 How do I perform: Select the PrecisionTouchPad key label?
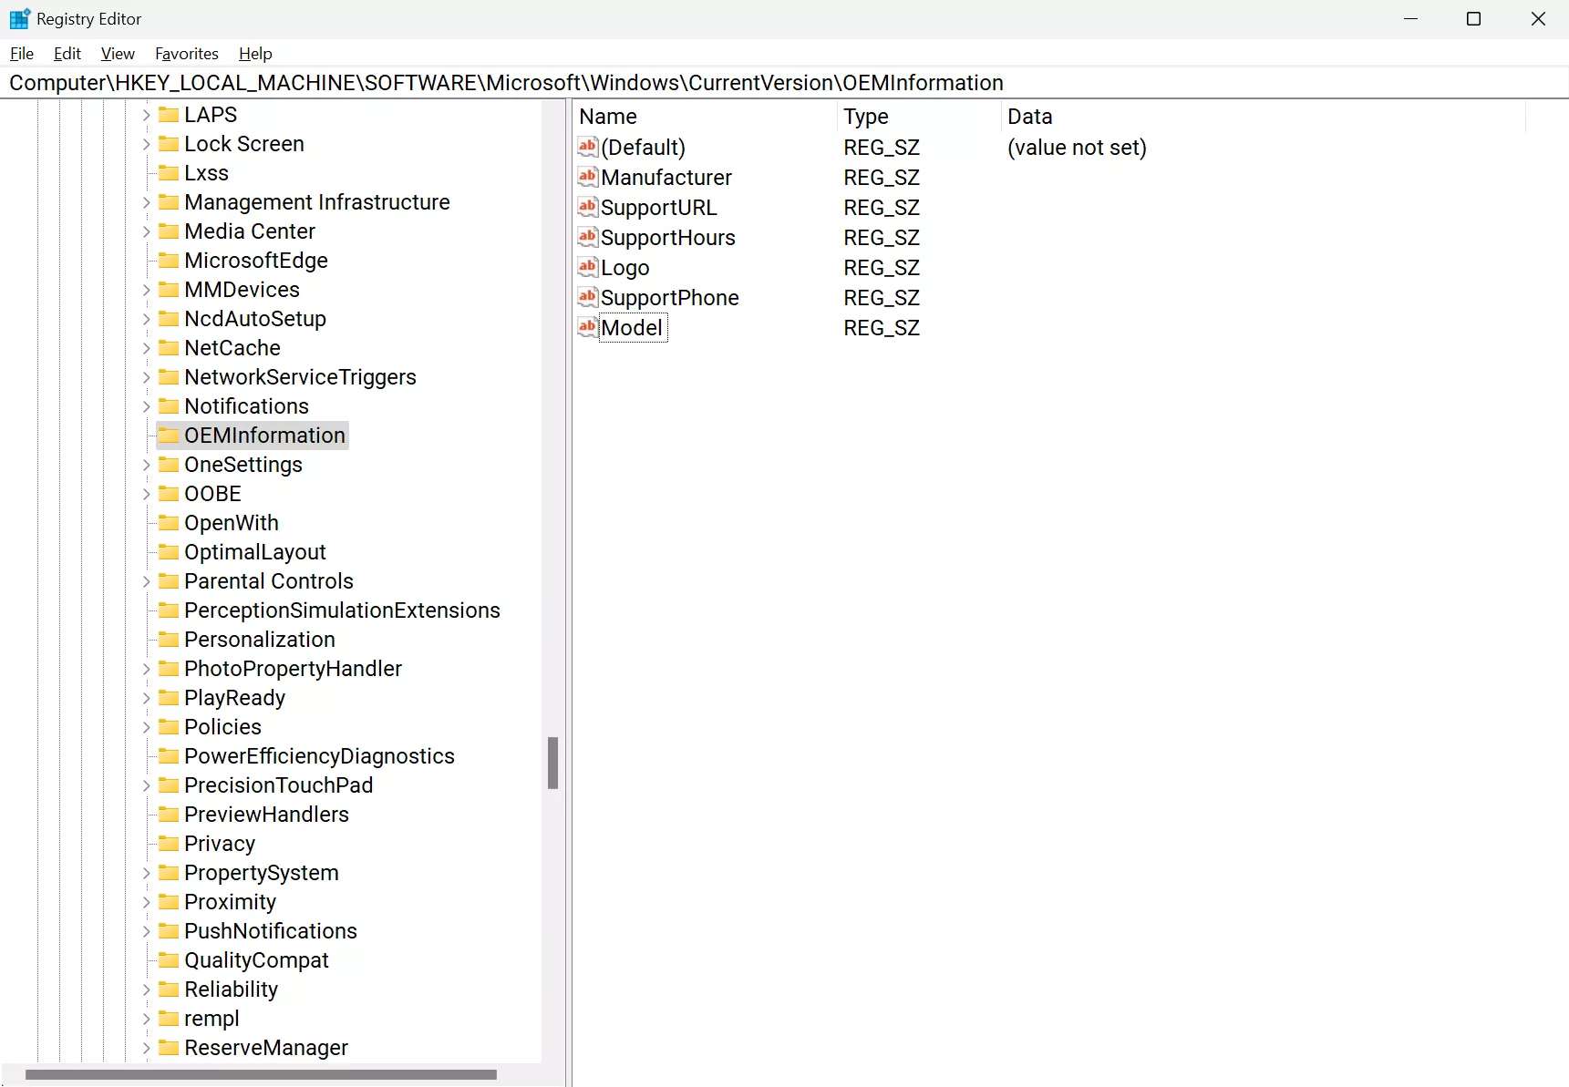[279, 785]
